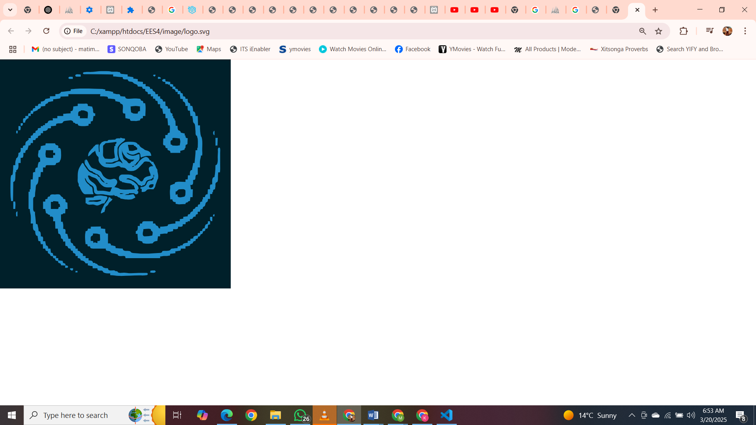Open the zoom magnifier icon in address bar
The image size is (756, 425).
click(643, 31)
